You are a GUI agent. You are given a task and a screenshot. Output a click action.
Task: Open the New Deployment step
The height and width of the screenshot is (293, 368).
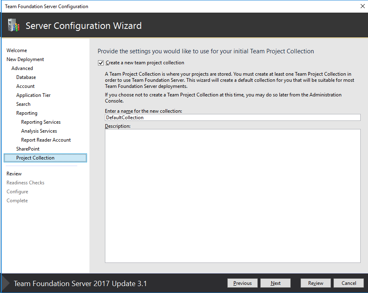point(25,59)
